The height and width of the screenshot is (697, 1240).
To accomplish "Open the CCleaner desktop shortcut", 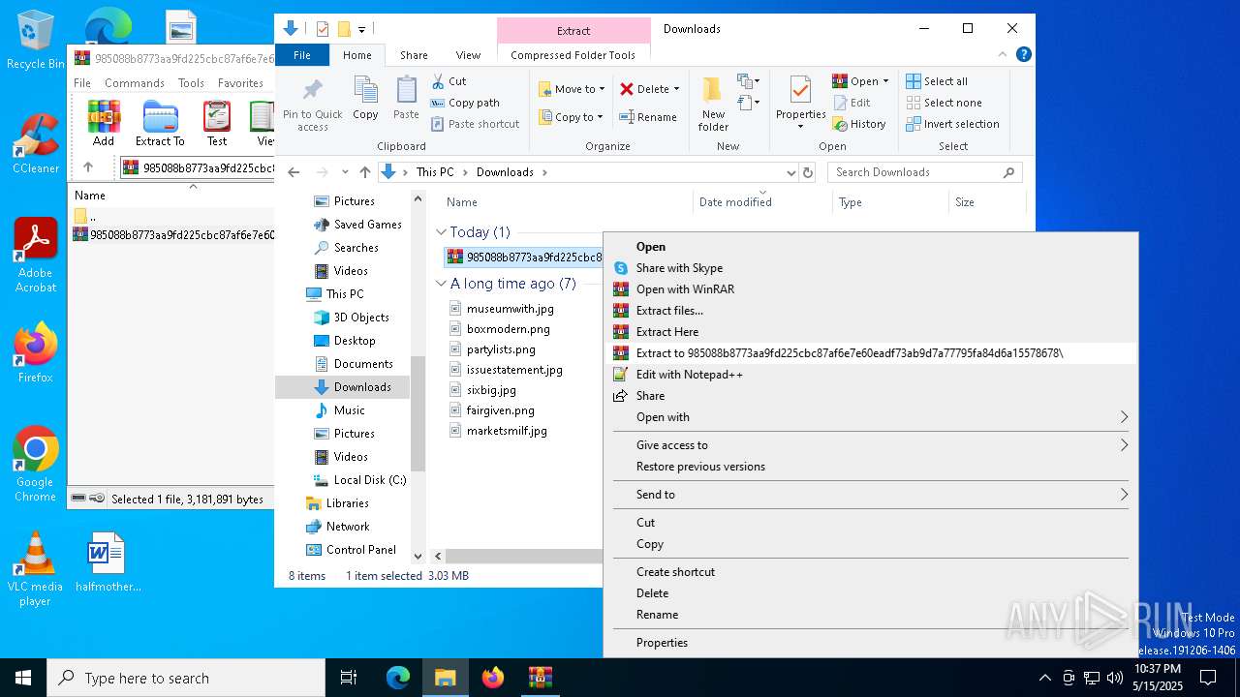I will click(35, 143).
